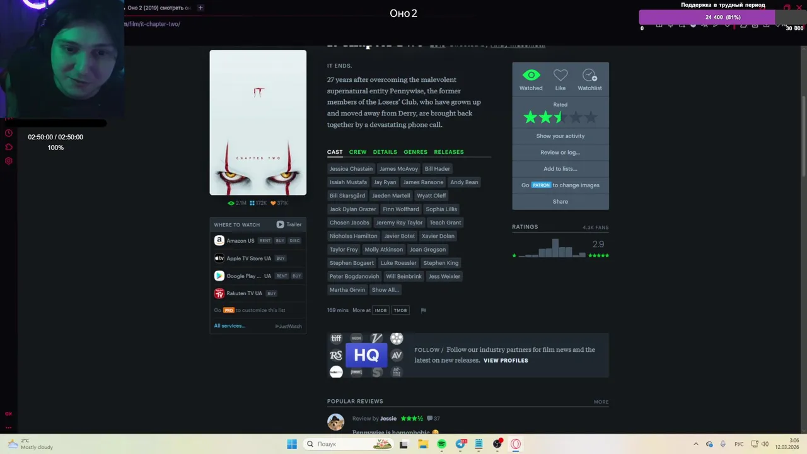Open sidebar settings gear icon
Screen dimensions: 807x454
pos(8,161)
